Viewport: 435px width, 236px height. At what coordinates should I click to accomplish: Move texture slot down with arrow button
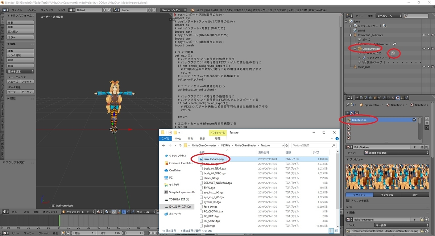[x=427, y=123]
